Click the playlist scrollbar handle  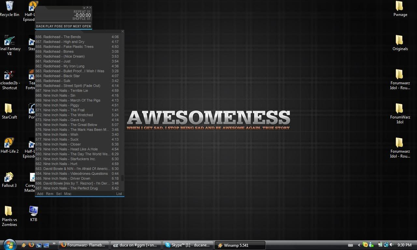click(122, 178)
